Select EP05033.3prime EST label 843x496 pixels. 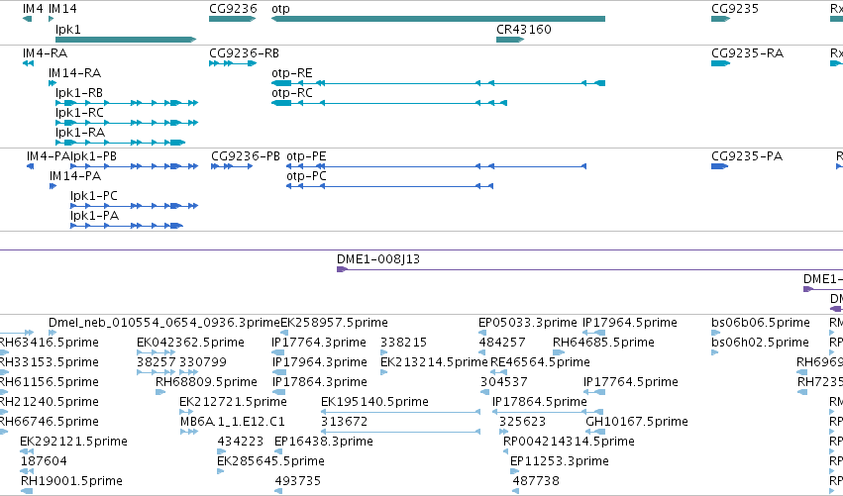click(x=528, y=323)
